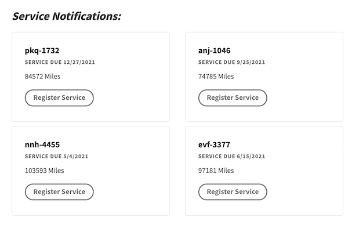348x232 pixels.
Task: Select the nnh-4455 plate heading
Action: point(42,144)
